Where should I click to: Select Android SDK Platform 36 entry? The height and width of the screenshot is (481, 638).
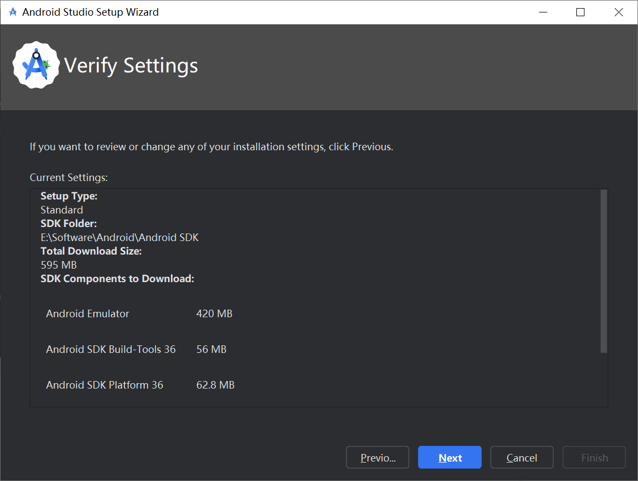(104, 385)
